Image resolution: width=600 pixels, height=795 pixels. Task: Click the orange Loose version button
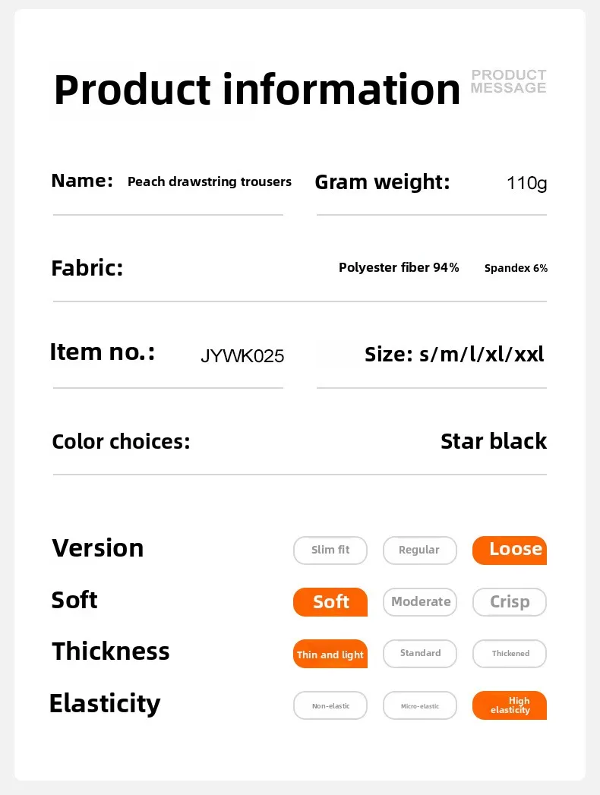coord(510,551)
